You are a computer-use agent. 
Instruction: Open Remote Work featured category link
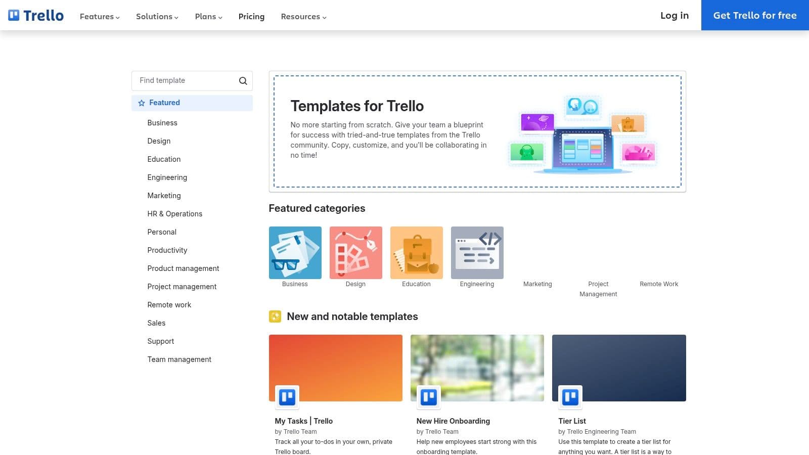pos(659,284)
